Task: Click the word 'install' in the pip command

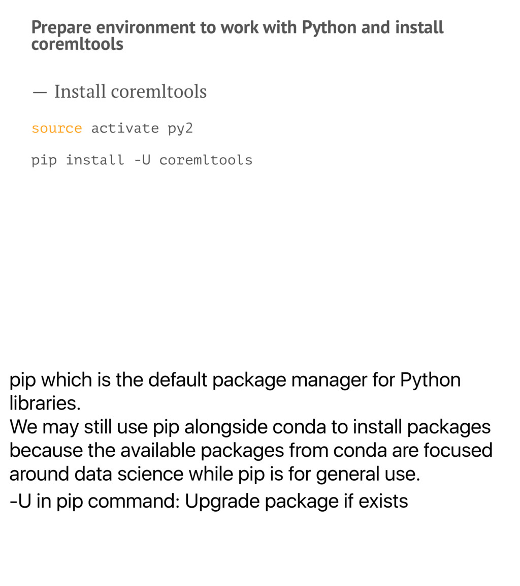Action: coord(95,160)
